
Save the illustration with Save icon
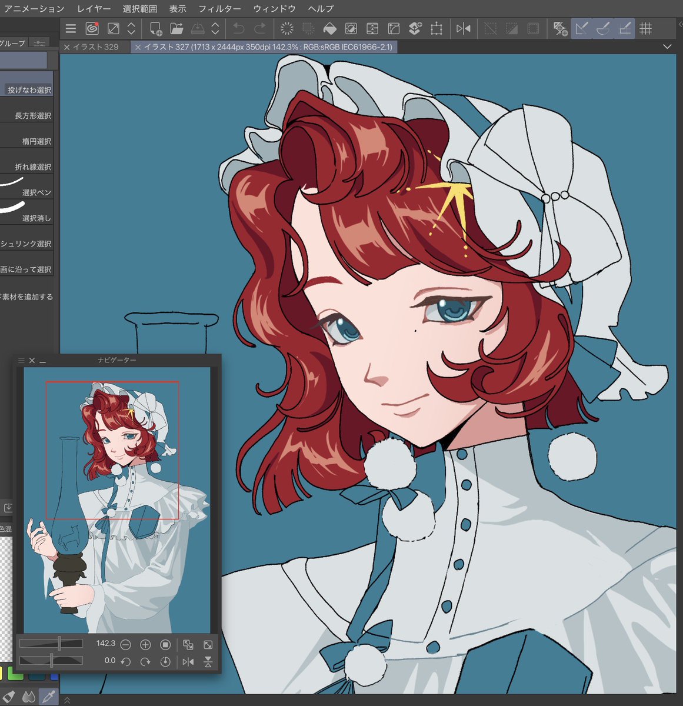tap(198, 28)
